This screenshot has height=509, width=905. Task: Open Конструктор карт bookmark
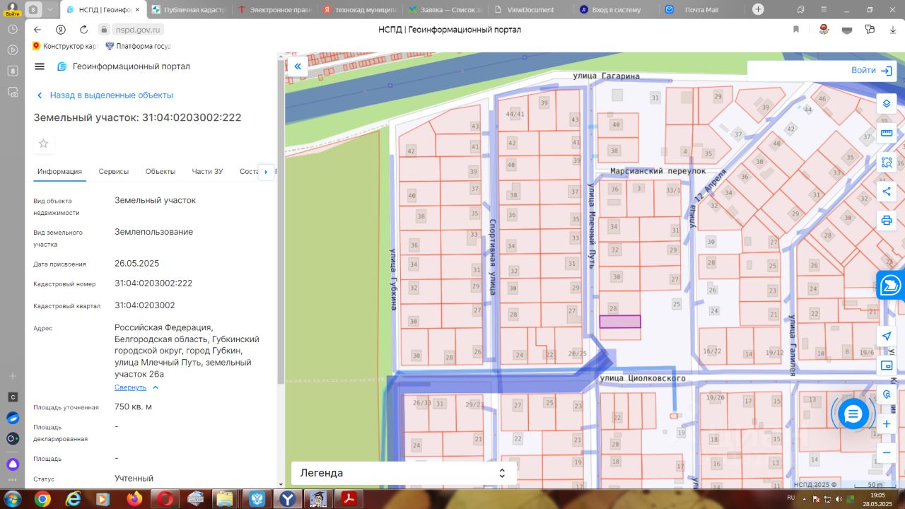[65, 46]
